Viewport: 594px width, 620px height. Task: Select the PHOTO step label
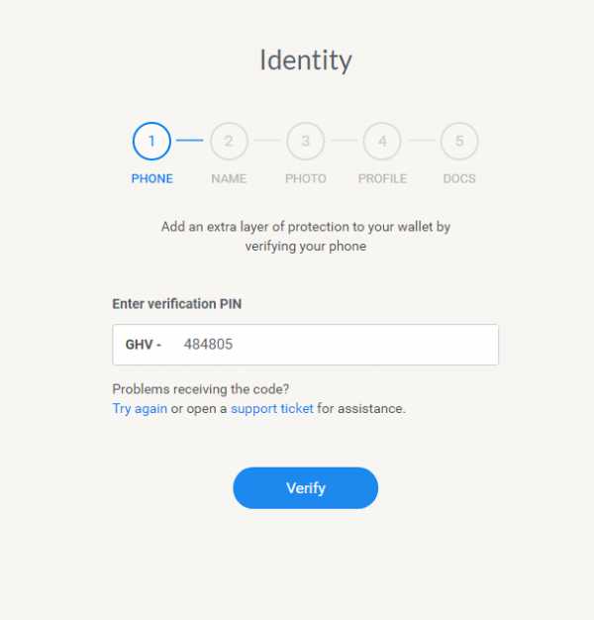305,179
